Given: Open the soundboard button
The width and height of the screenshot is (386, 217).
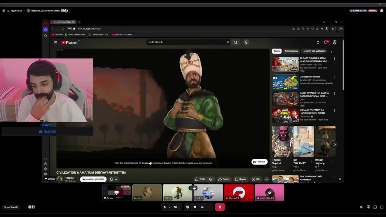Looking at the screenshot, I should [x=202, y=207].
